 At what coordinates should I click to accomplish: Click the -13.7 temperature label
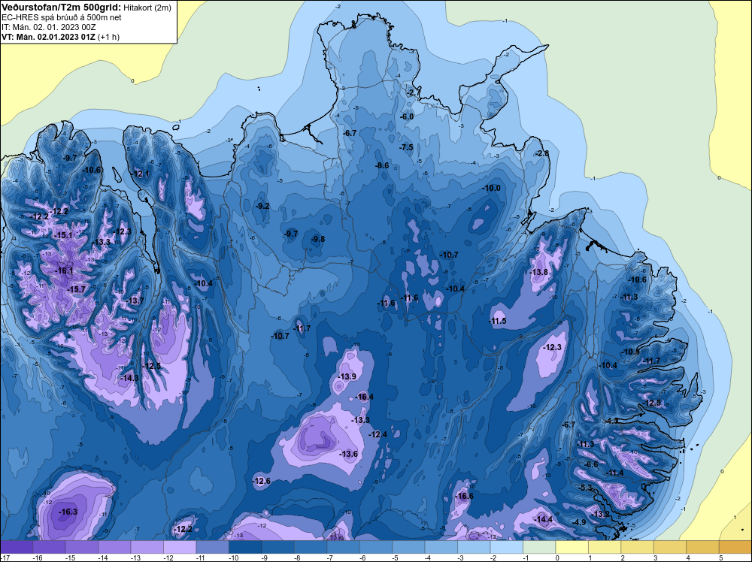tap(135, 301)
